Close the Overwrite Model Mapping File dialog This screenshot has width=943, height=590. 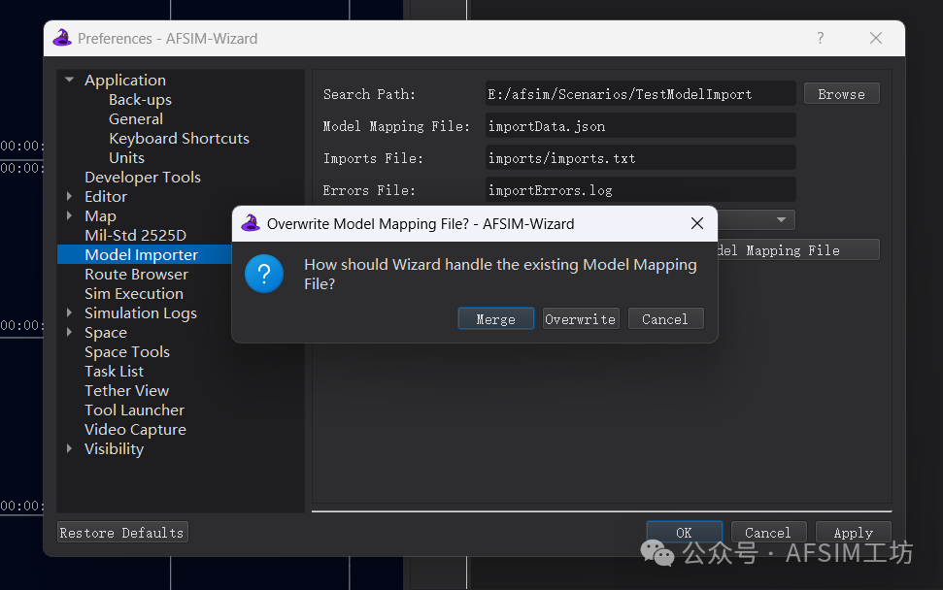tap(697, 223)
